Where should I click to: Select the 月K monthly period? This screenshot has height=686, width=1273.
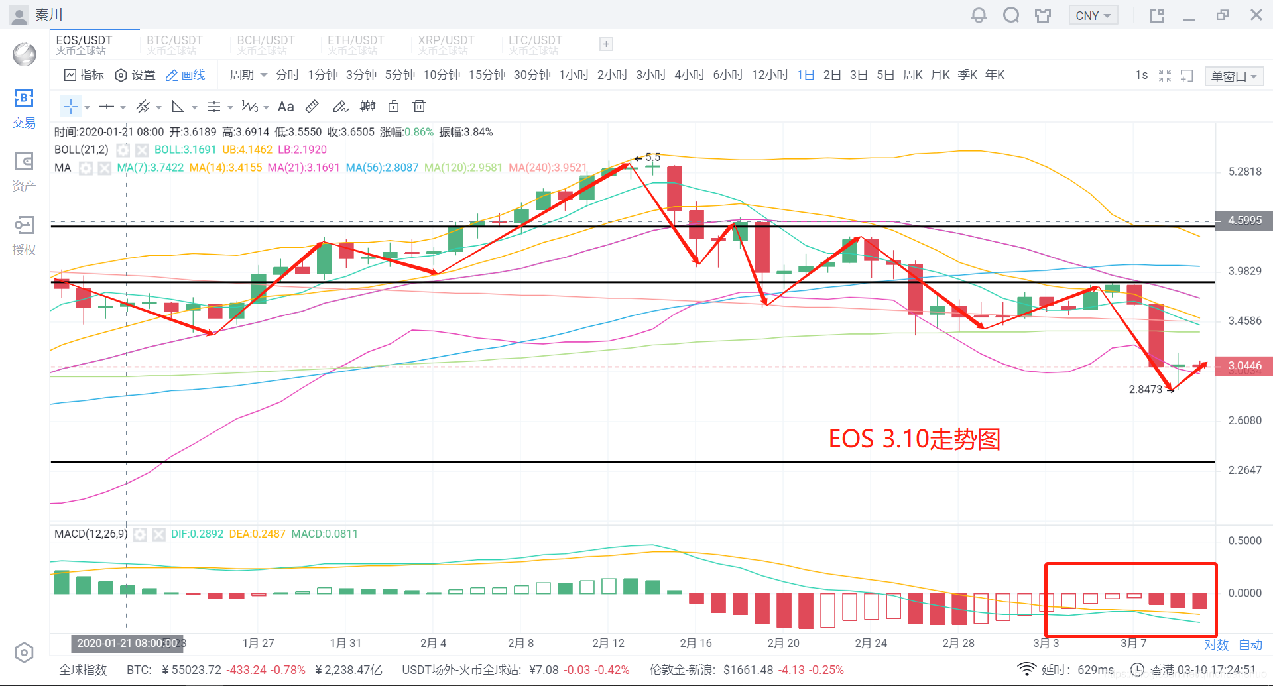point(940,75)
